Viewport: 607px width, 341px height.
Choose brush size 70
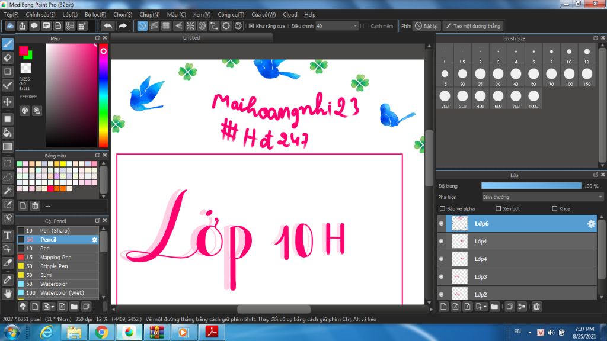(x=551, y=76)
